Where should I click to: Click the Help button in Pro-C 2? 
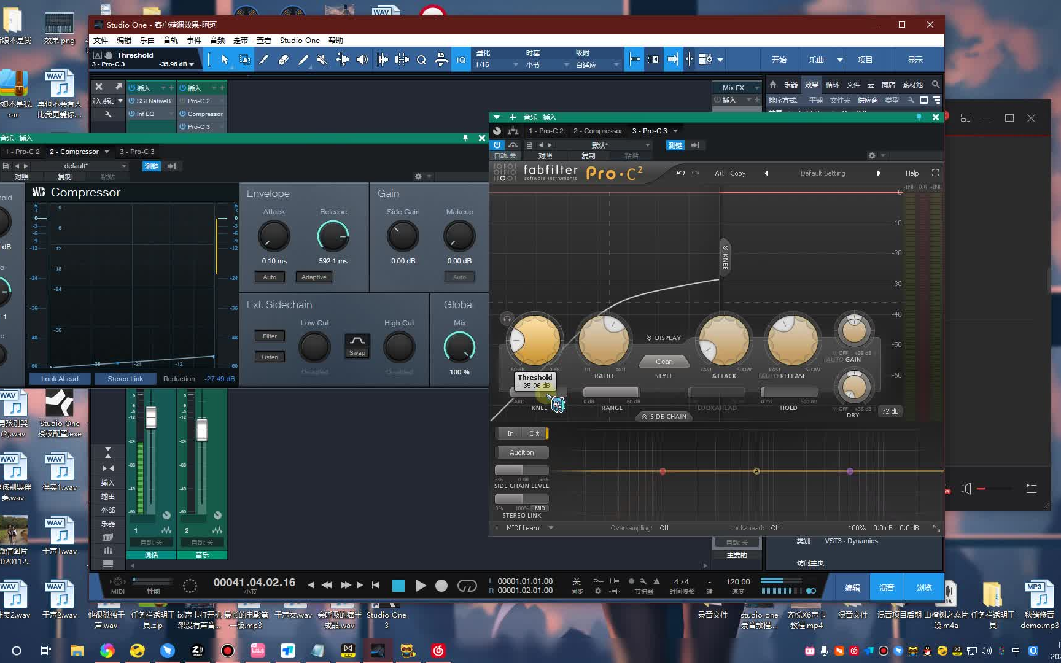click(x=911, y=173)
